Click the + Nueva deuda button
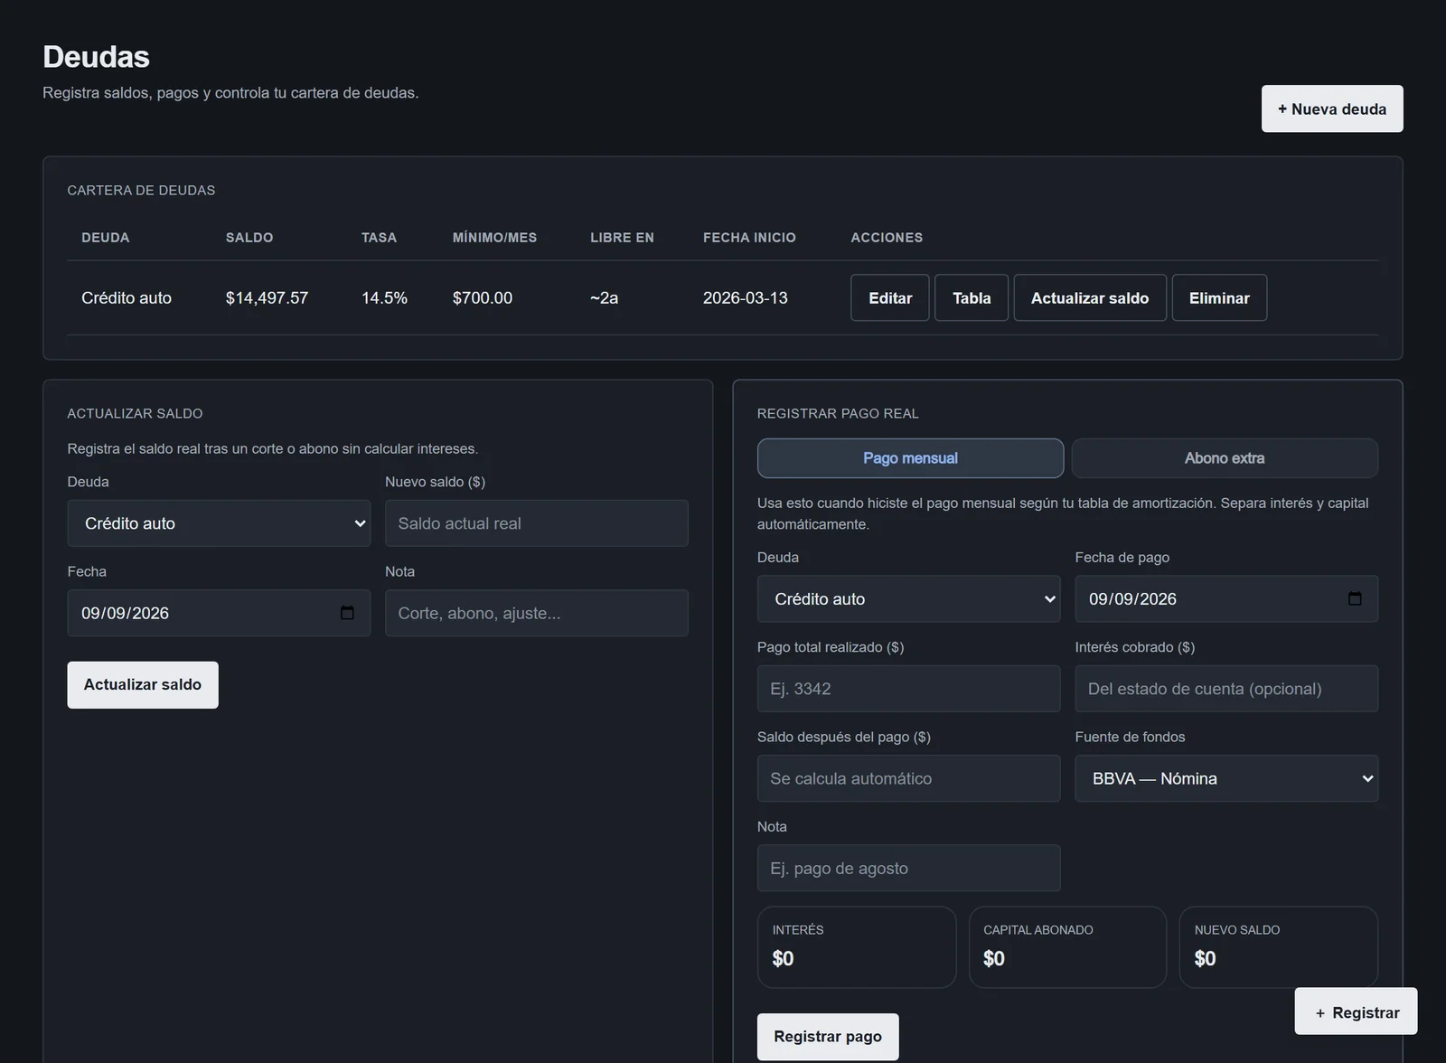Viewport: 1446px width, 1063px height. click(1332, 108)
